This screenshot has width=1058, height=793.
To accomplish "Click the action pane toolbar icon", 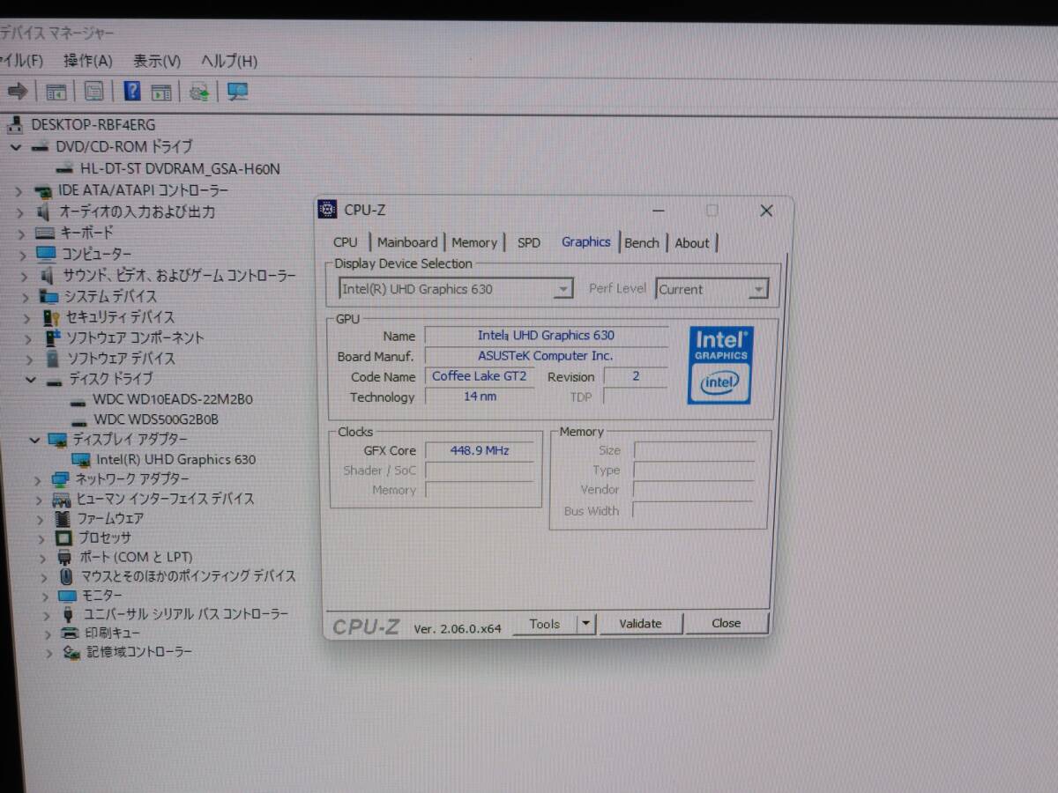I will click(x=160, y=92).
